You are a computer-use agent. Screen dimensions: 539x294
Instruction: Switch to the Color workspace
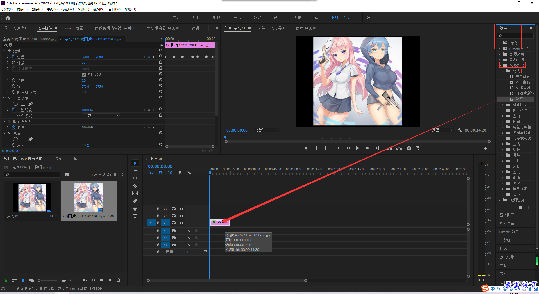coord(237,17)
